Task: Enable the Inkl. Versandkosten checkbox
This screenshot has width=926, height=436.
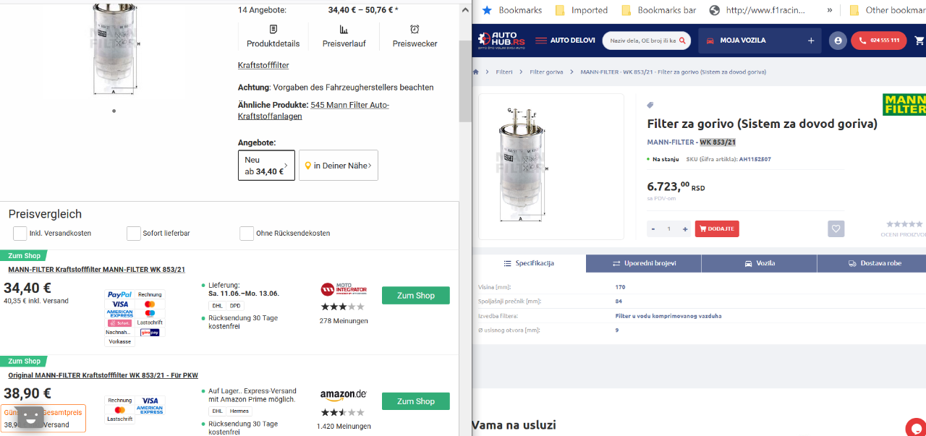Action: point(20,234)
